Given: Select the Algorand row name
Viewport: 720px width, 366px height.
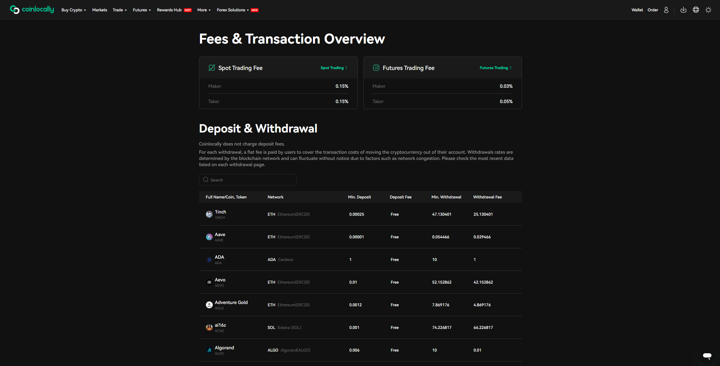Looking at the screenshot, I should pos(224,348).
